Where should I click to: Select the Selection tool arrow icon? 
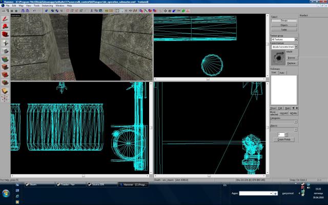tap(5, 18)
